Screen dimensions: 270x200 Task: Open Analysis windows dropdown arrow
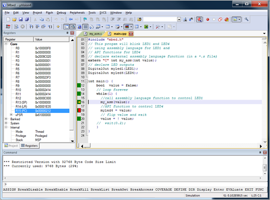[131, 27]
